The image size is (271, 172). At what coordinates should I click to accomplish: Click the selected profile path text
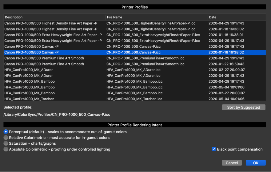57,115
